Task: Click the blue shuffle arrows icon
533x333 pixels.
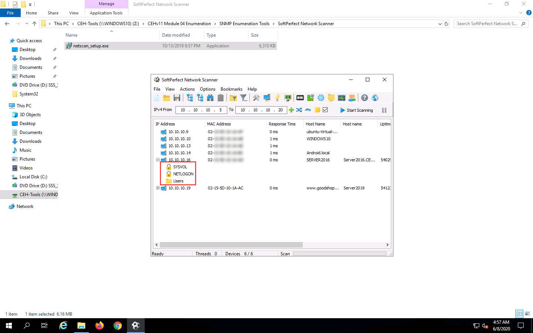Action: [x=299, y=110]
